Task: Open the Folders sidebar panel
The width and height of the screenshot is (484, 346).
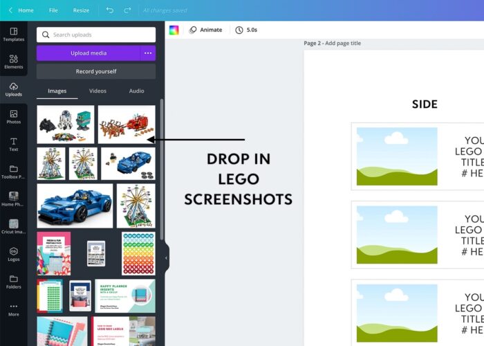Action: 13,282
